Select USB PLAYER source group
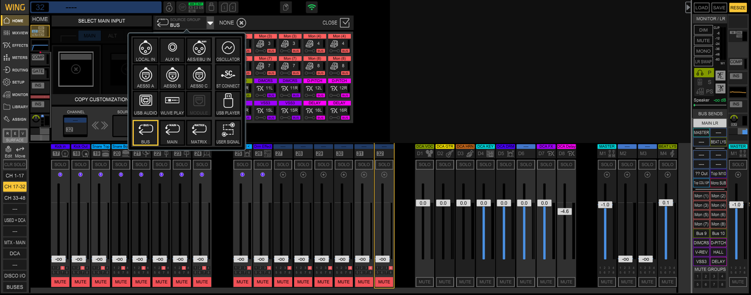Screen dimensions: 751x295 228,104
